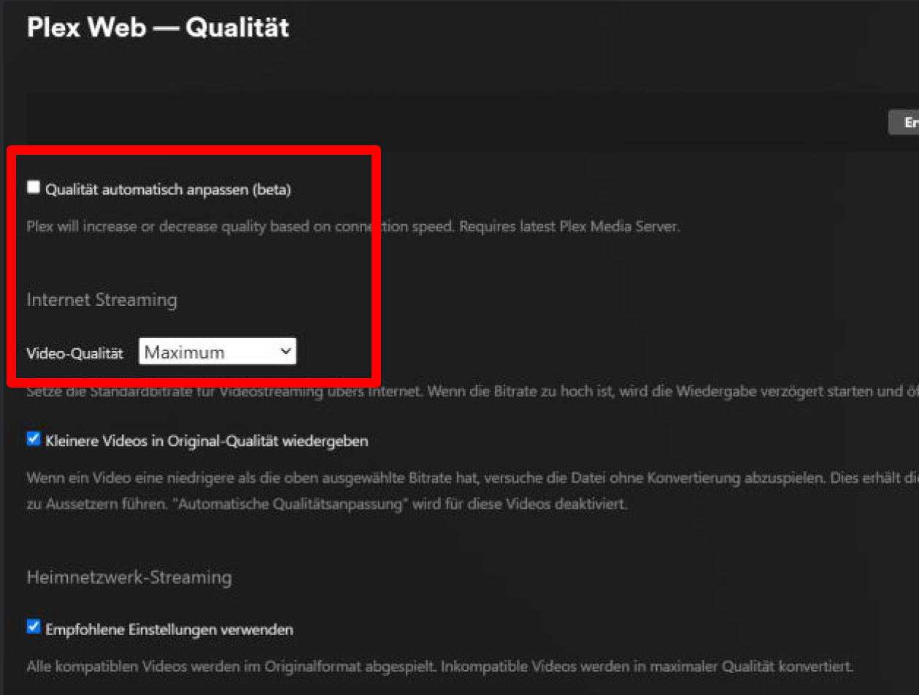Click the chevron arrow of the Video-Qualität dropdown
The width and height of the screenshot is (919, 695).
285,352
